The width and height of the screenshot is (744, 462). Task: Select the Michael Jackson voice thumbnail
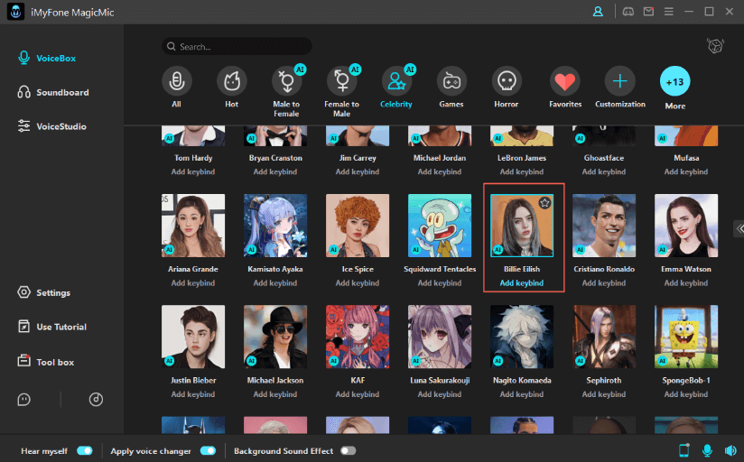(275, 337)
